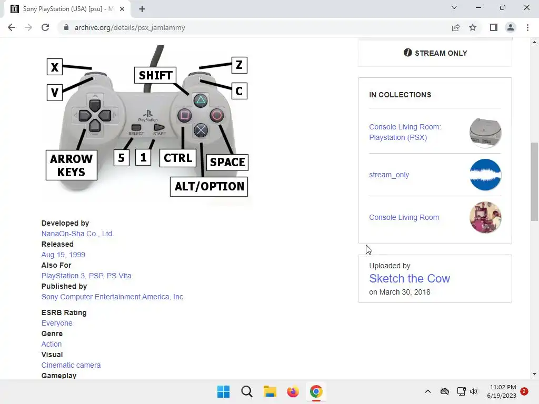
Task: Open the stream_only collection link
Action: 389,175
